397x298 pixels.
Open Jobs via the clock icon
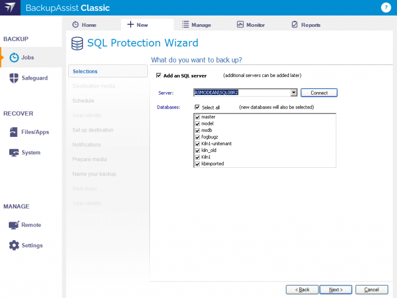point(14,57)
